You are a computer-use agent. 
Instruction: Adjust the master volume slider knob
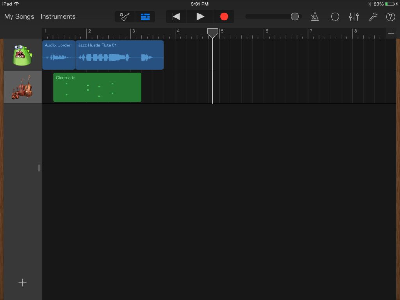(x=295, y=16)
